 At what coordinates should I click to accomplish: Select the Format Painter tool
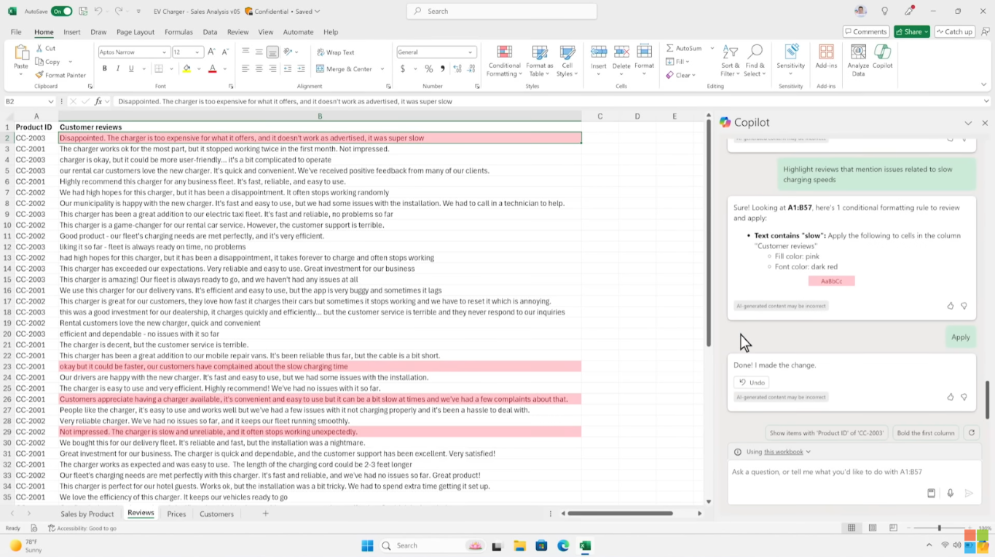pyautogui.click(x=60, y=74)
